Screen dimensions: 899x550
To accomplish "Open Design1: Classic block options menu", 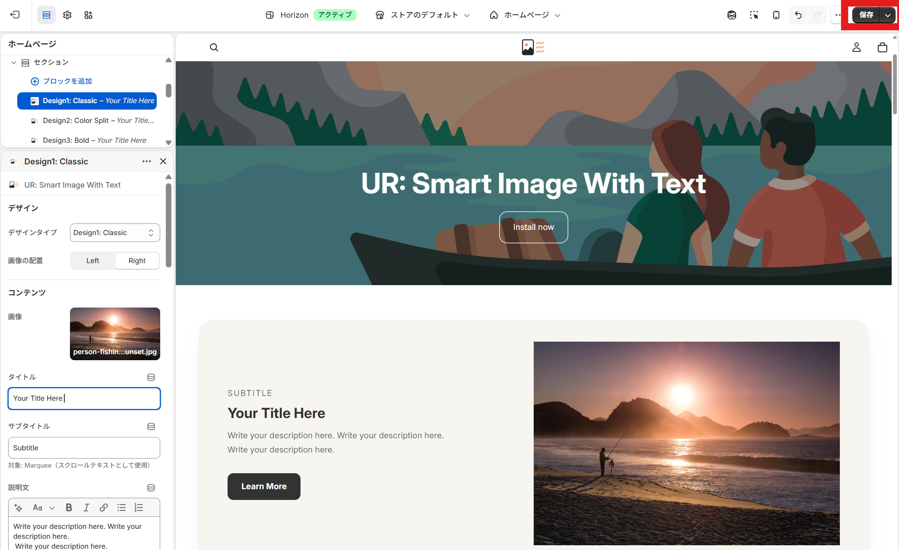I will 147,161.
